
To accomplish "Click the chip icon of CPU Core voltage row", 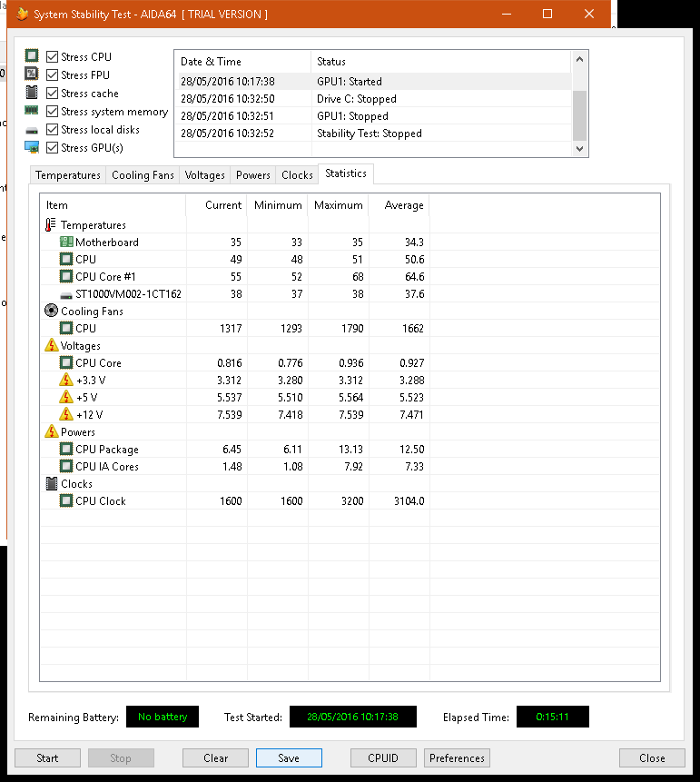I will [x=66, y=362].
